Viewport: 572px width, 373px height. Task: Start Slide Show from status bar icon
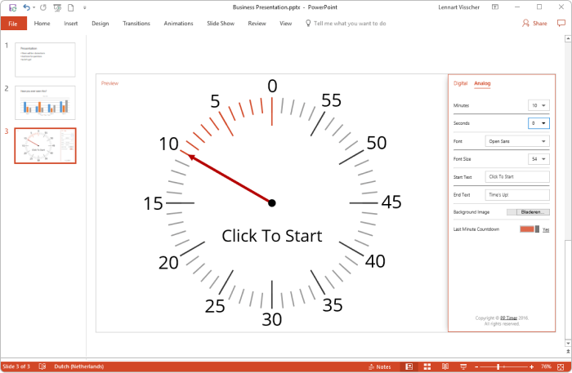tap(463, 366)
